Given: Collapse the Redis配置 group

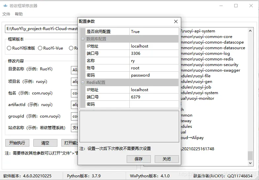Looking at the screenshot, I should click(82, 83).
